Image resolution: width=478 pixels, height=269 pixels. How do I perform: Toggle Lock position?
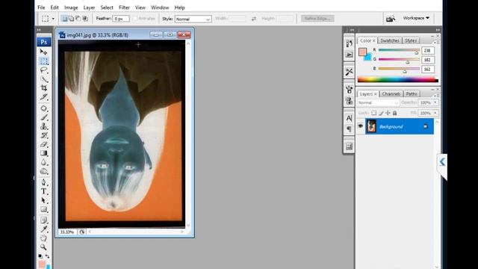pyautogui.click(x=388, y=113)
